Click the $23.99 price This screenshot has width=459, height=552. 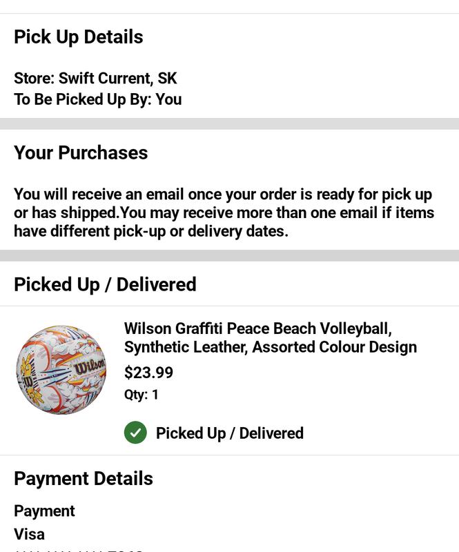pos(148,373)
